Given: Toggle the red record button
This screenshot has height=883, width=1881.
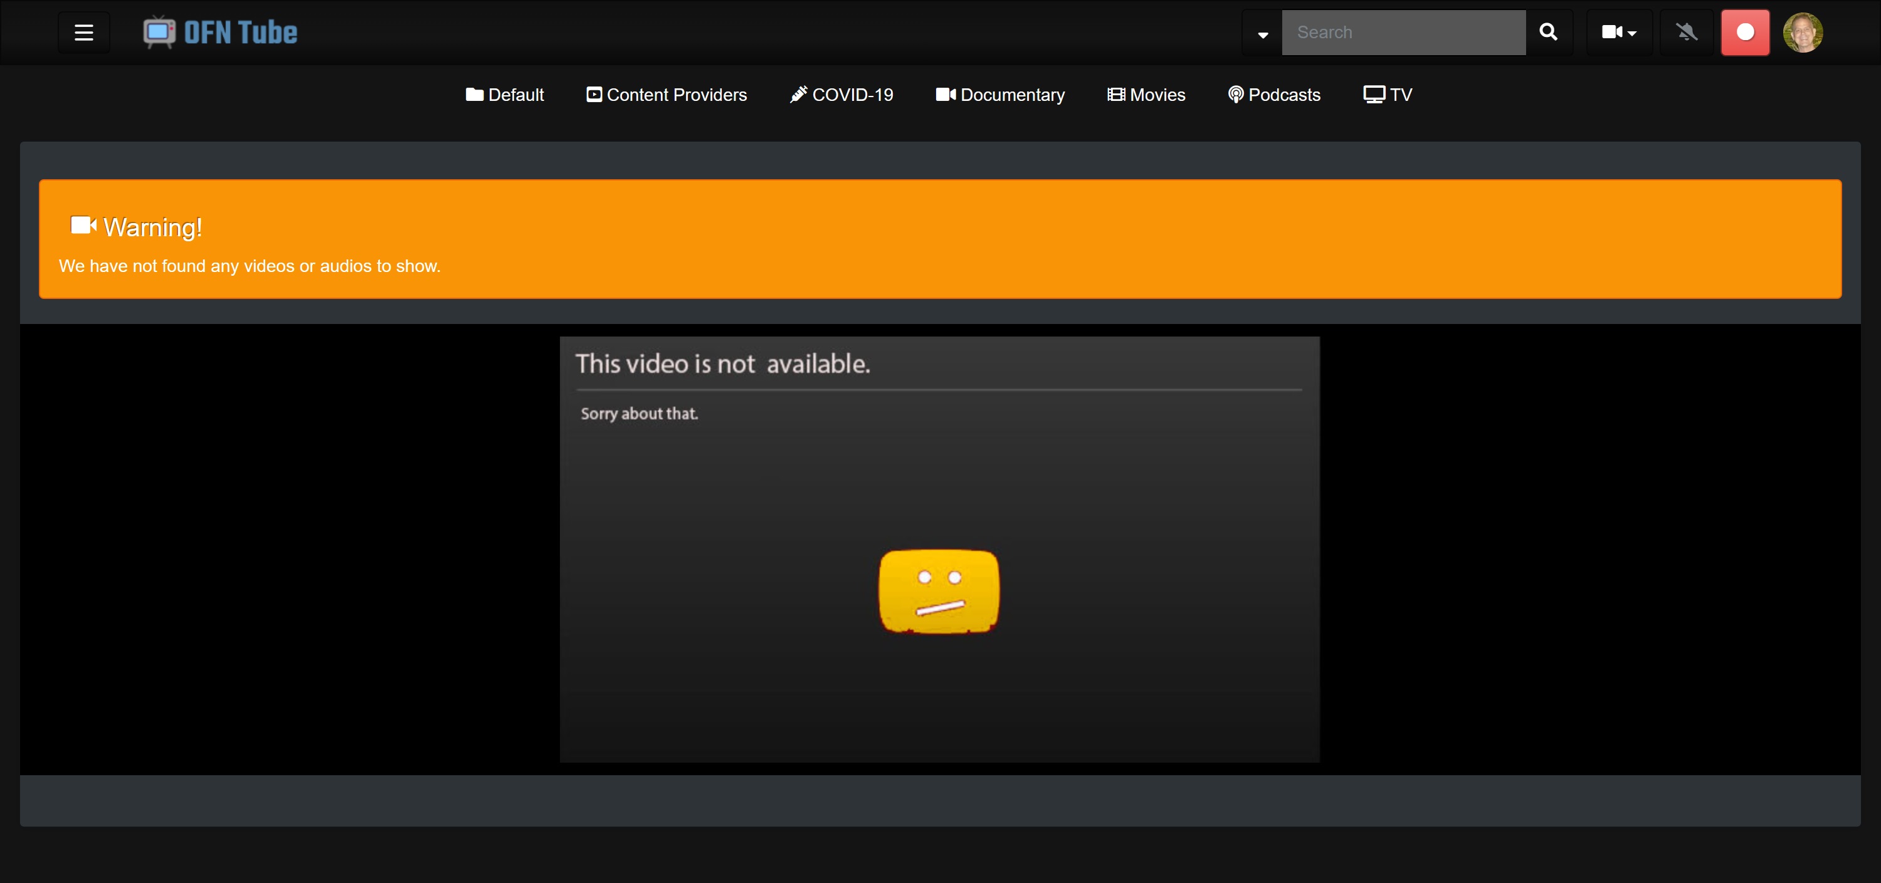Looking at the screenshot, I should pyautogui.click(x=1745, y=32).
